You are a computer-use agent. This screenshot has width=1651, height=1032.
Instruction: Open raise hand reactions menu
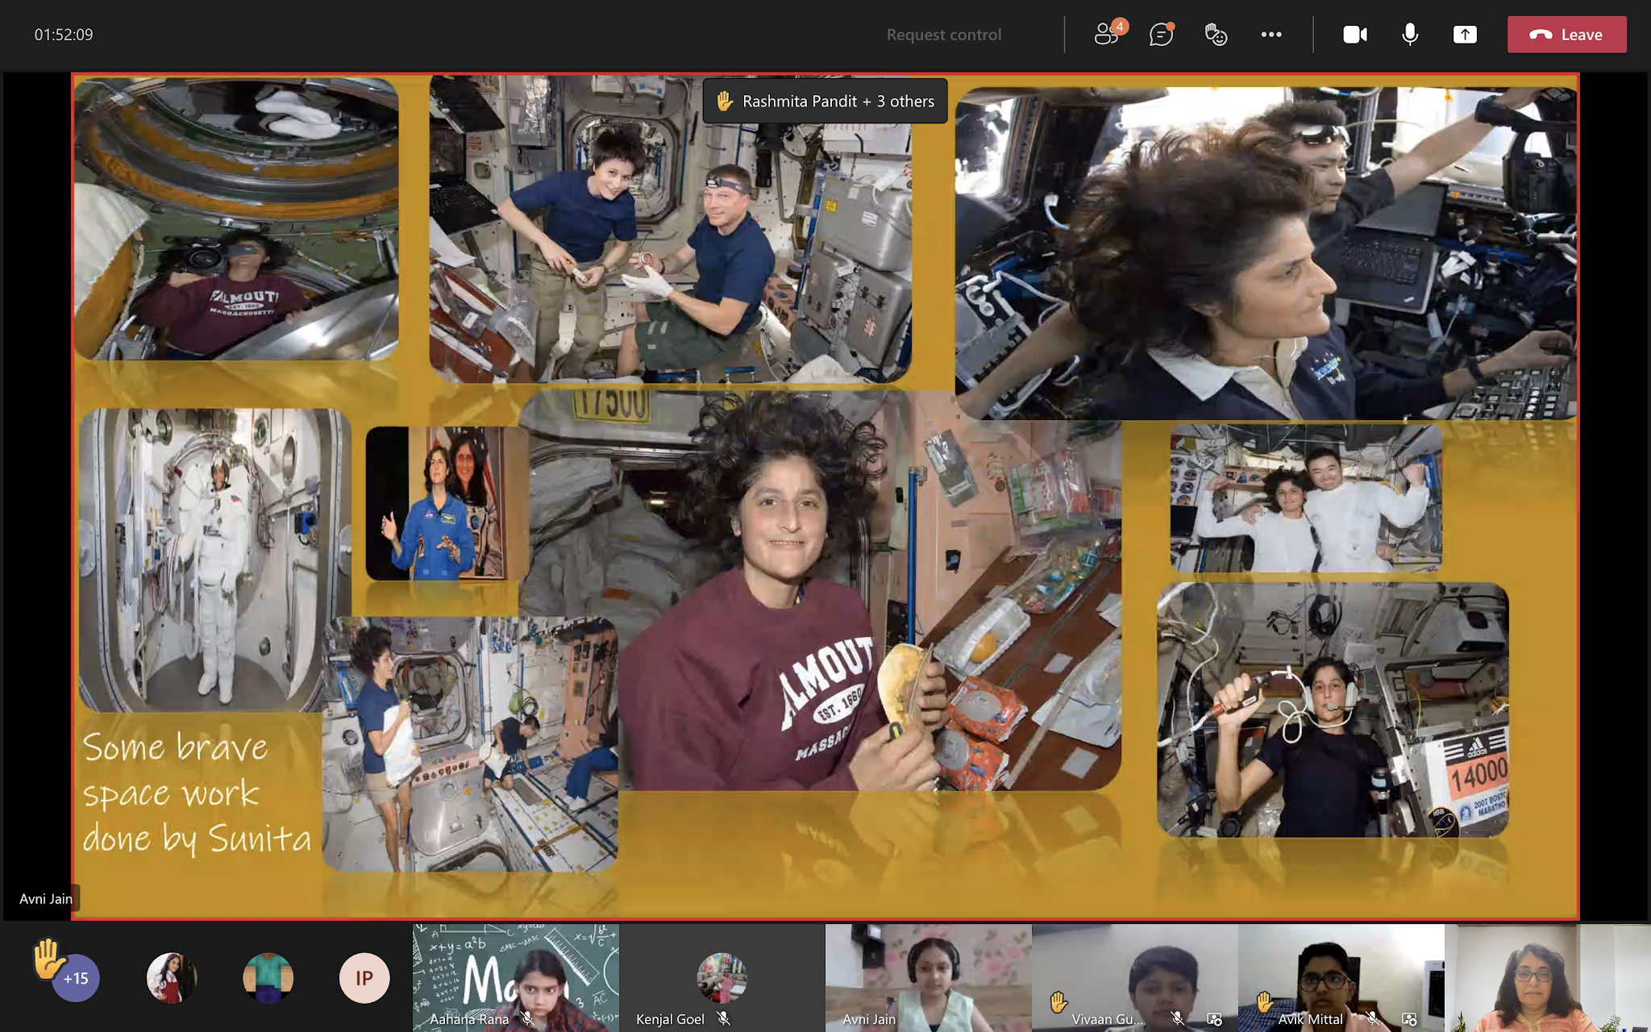coord(1216,35)
